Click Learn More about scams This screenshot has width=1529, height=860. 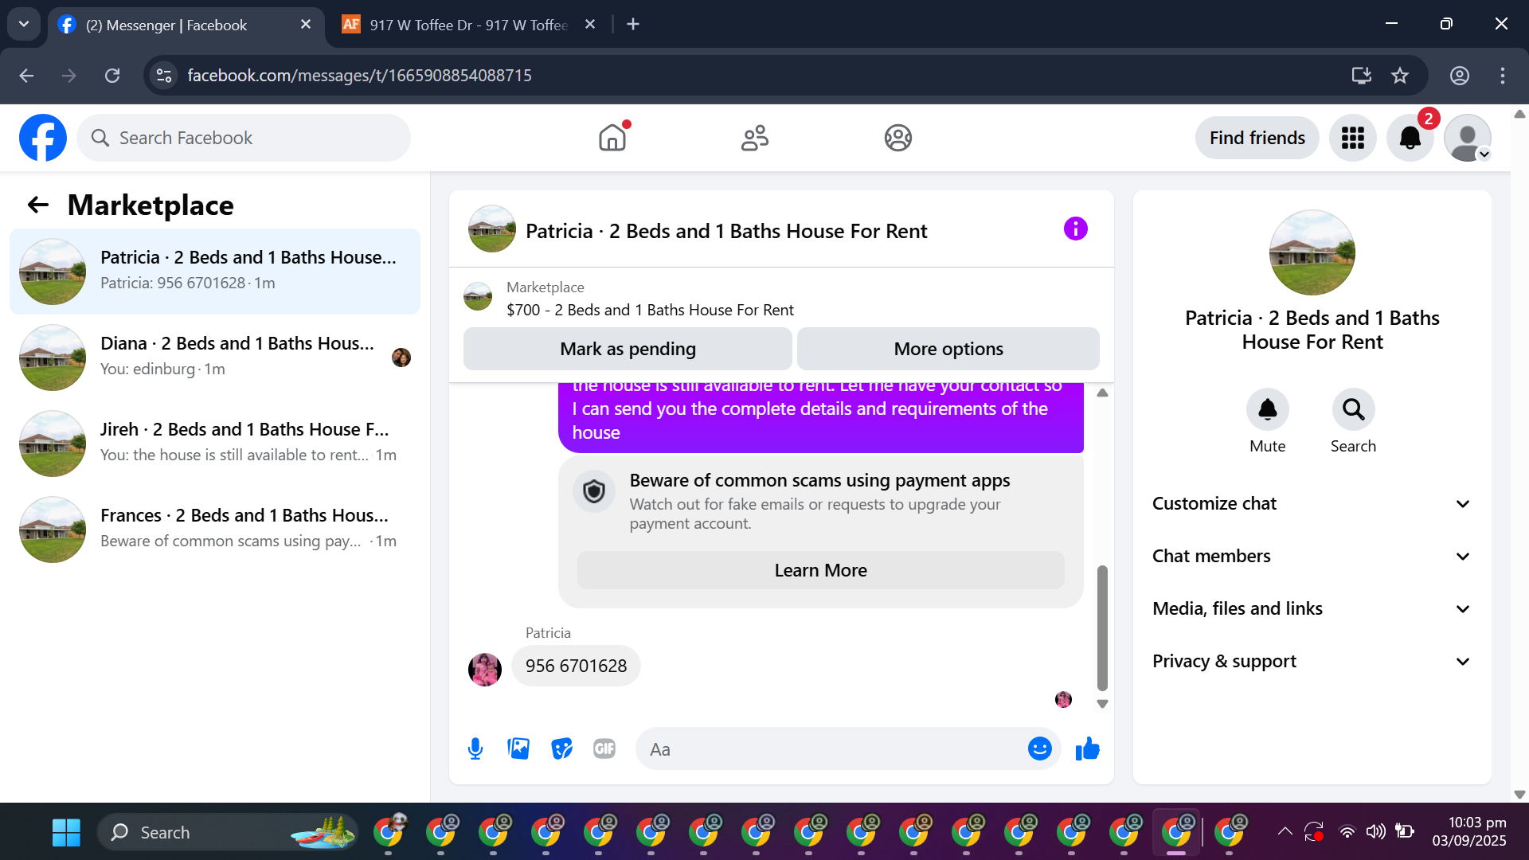pyautogui.click(x=820, y=570)
